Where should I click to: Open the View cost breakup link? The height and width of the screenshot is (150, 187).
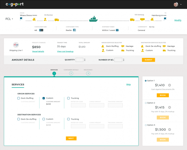tap(65, 51)
